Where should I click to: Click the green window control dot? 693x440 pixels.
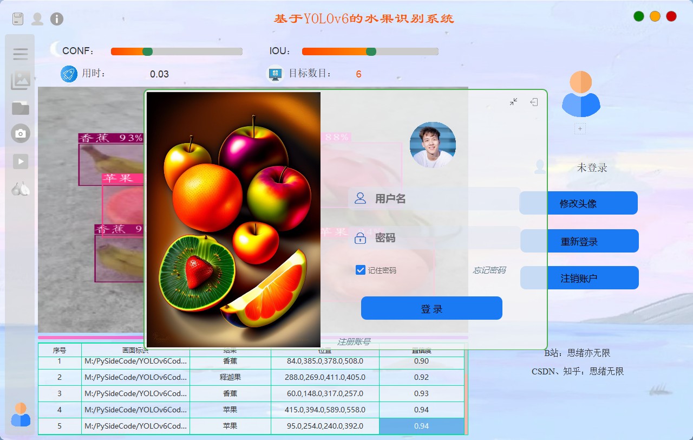pyautogui.click(x=639, y=16)
